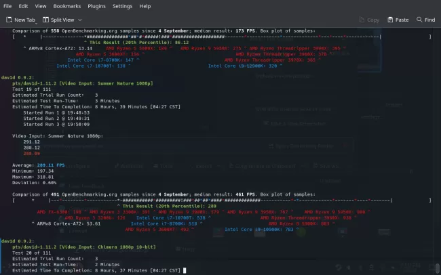The height and width of the screenshot is (275, 441).
Task: Click 'Intel Core i7-10700T: 138'
Action: (91, 66)
